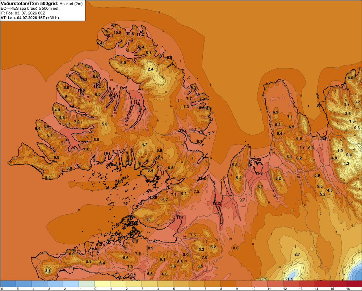The image size is (362, 291).
Task: Select the -1.5 glacier temperature label
Action: [x=289, y=279]
